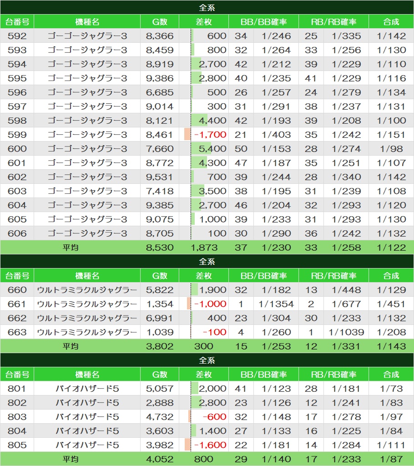Click machine number 605
The height and width of the screenshot is (466, 414).
[17, 219]
